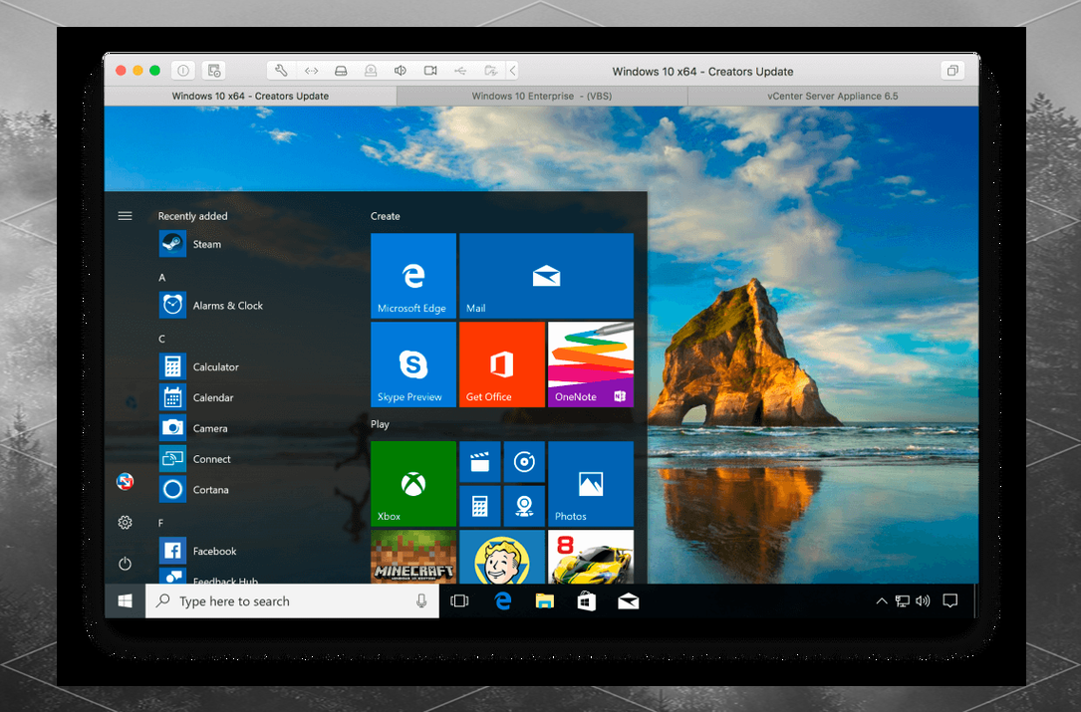Screen dimensions: 1081x712
Task: Click the snapshot manager toolbar icon
Action: click(x=213, y=71)
